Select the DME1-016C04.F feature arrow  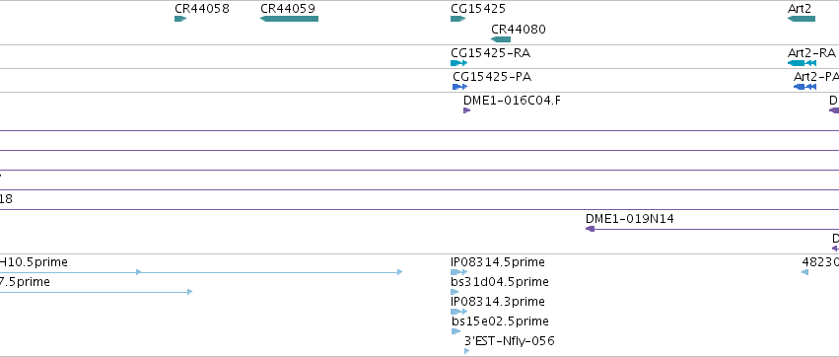466,110
